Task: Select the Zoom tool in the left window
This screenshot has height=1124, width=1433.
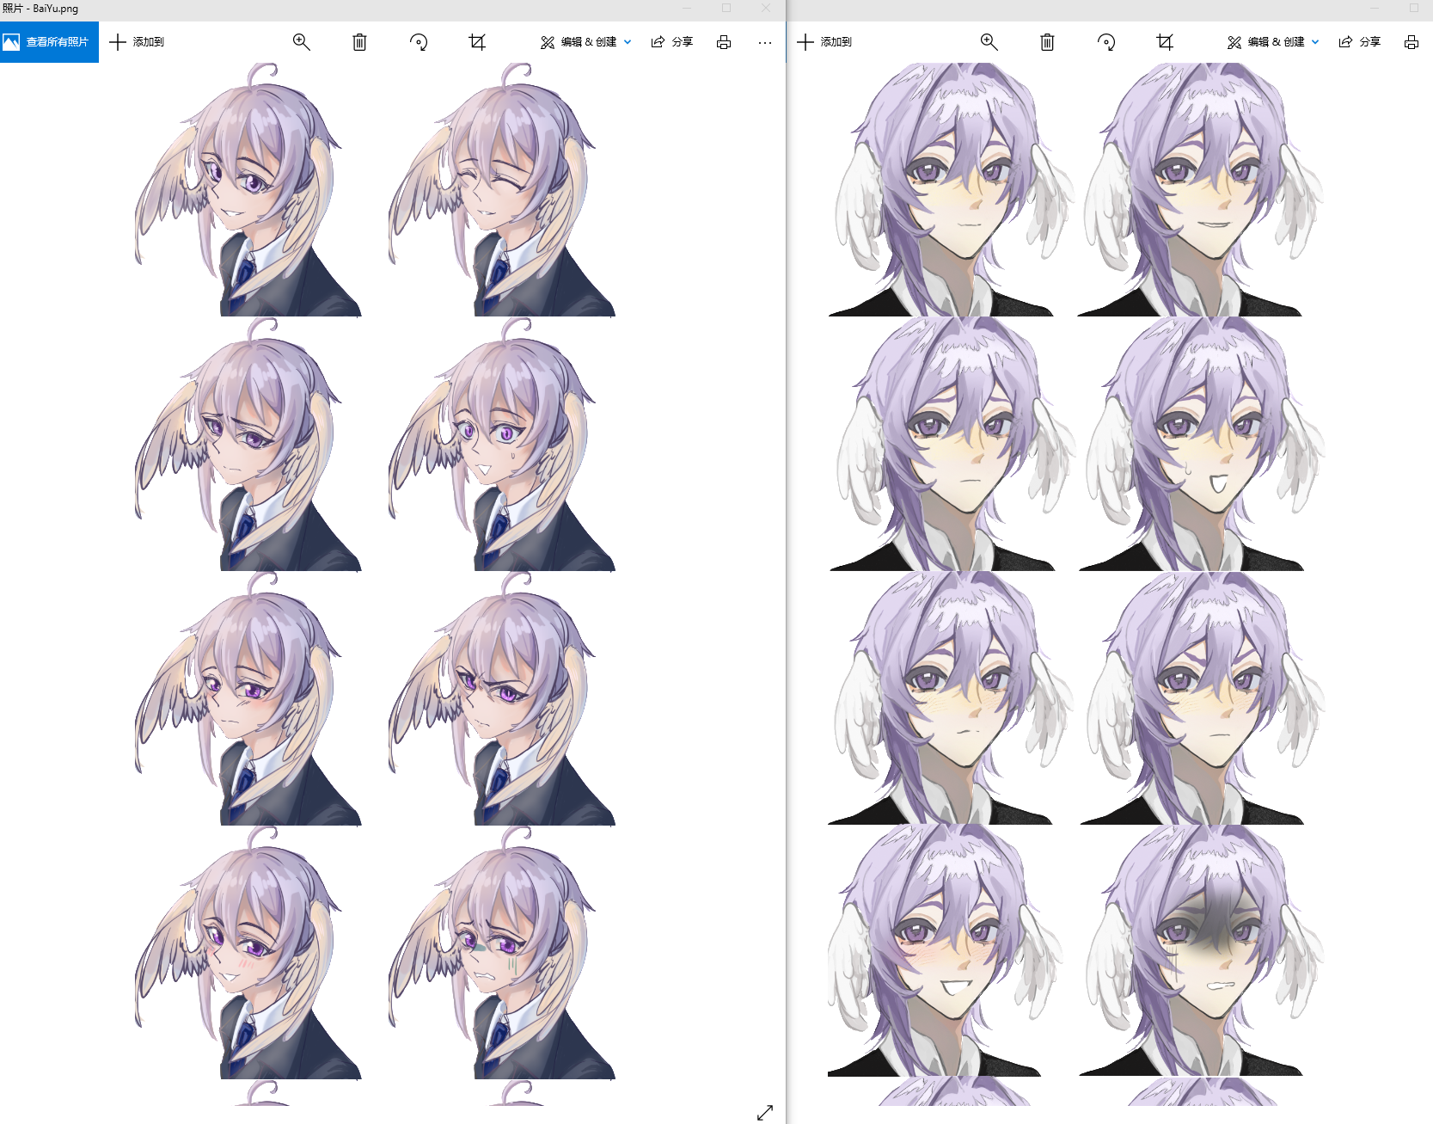Action: (x=302, y=41)
